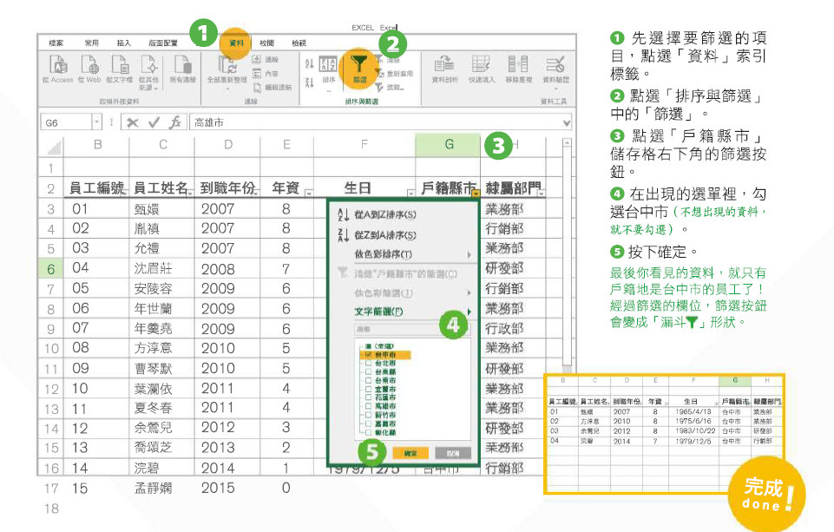Click the 移除重複 remove duplicates icon
The width and height of the screenshot is (834, 532).
pyautogui.click(x=518, y=64)
